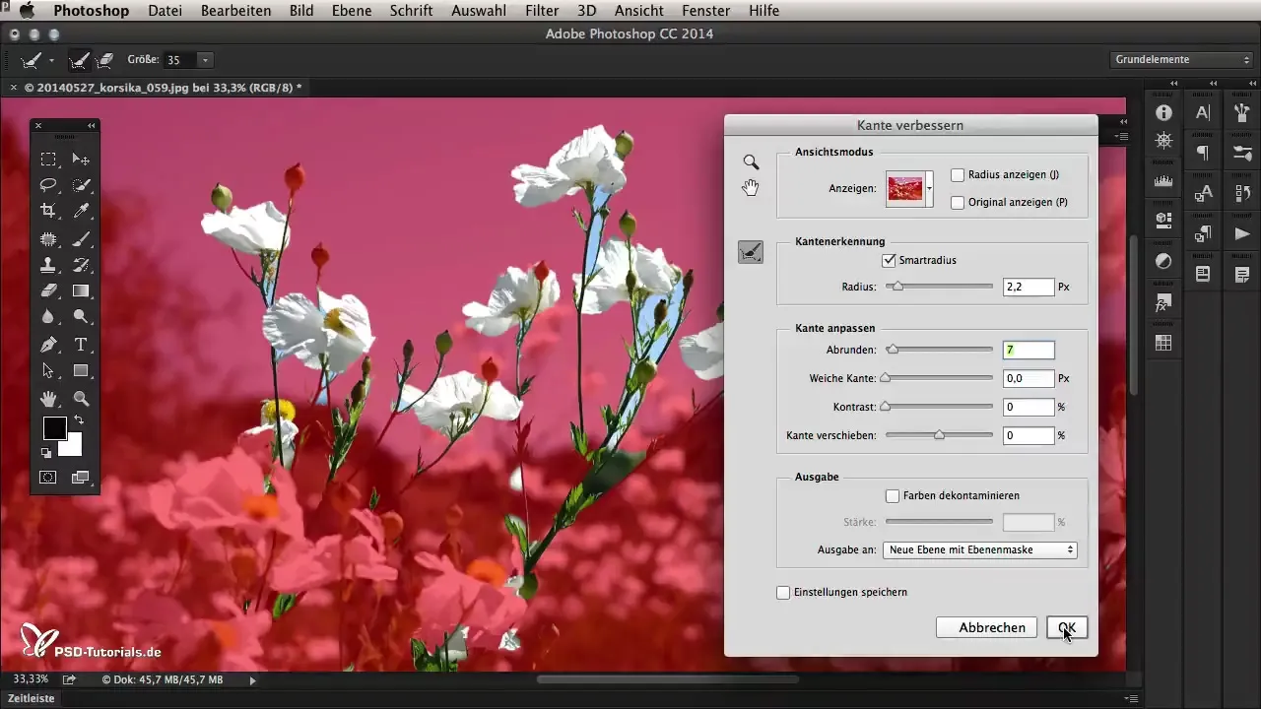Open the Character panel icon
This screenshot has width=1261, height=709.
(1203, 112)
